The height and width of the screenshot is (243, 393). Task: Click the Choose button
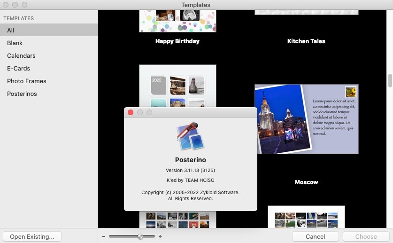366,236
